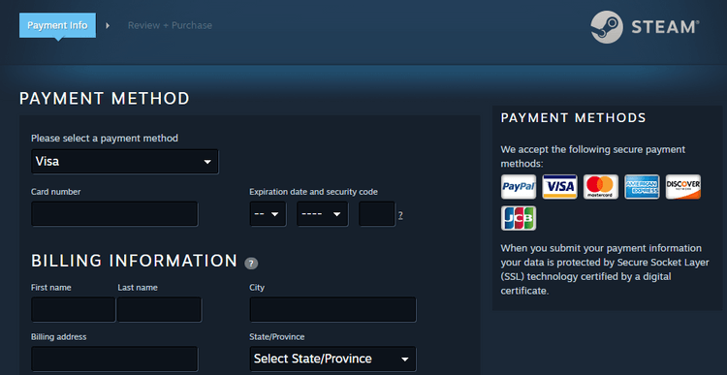The image size is (727, 375).
Task: Click the Mastercard icon
Action: tap(601, 187)
